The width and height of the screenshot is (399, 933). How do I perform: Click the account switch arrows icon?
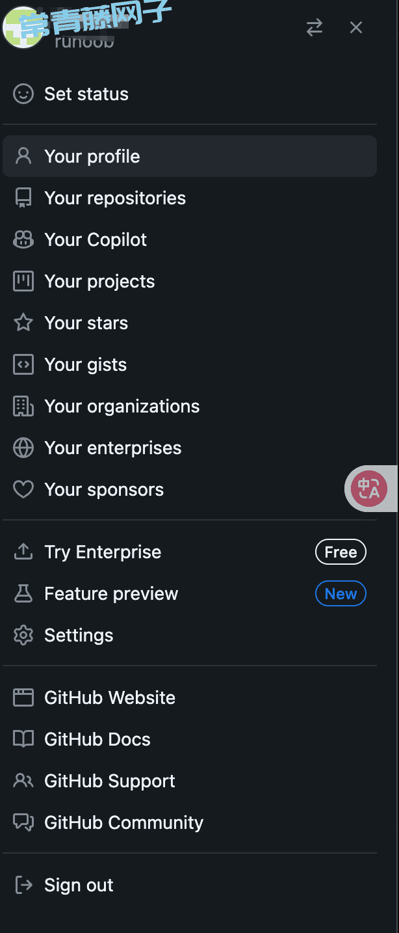[x=315, y=27]
